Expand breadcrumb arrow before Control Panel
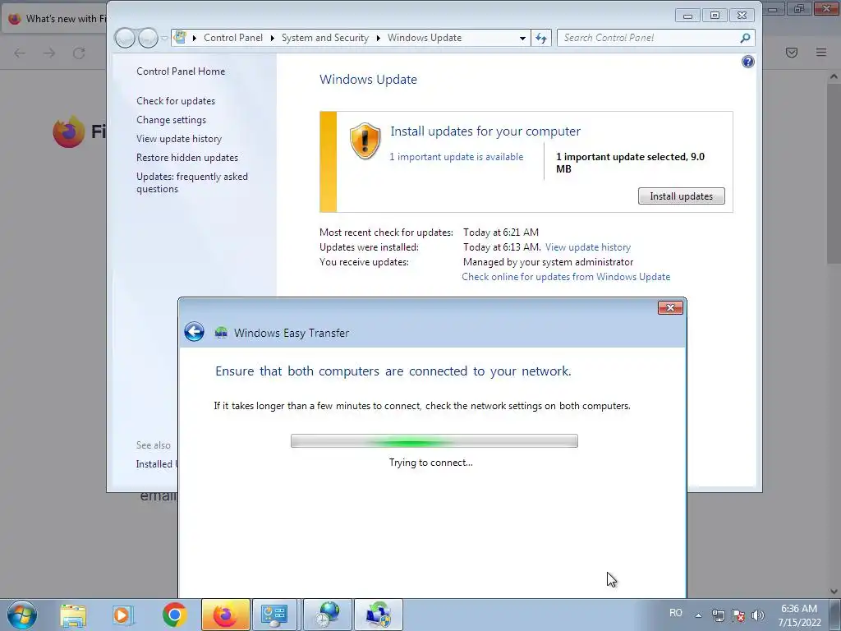This screenshot has width=841, height=631. pos(194,38)
